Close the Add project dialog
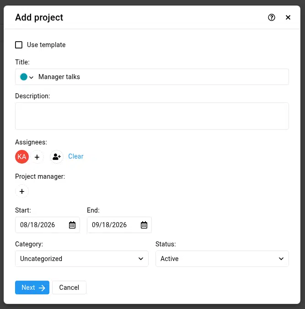The height and width of the screenshot is (309, 305). pos(288,17)
